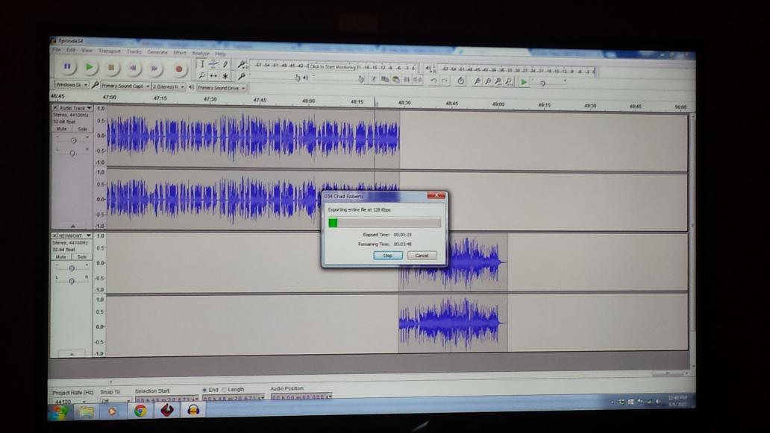
Task: Open 2 (Stereo) recording channels dropdown
Action: 169,86
